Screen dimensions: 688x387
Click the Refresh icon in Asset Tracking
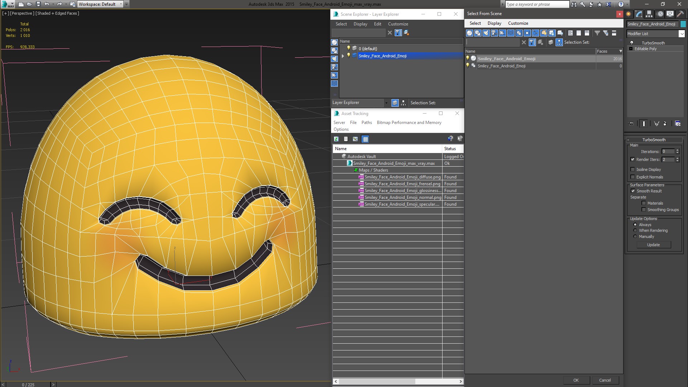coord(336,139)
